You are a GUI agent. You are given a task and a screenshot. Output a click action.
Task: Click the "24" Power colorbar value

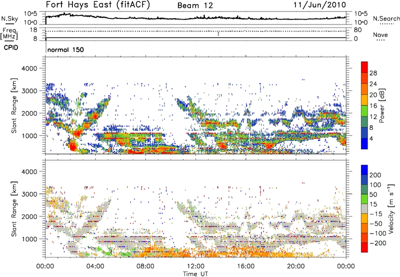(x=373, y=84)
